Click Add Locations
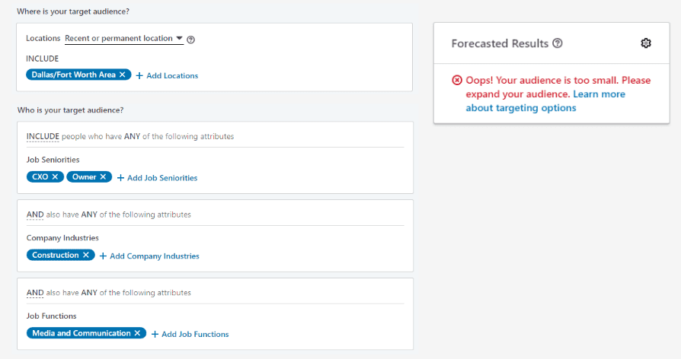The image size is (681, 359). 167,76
